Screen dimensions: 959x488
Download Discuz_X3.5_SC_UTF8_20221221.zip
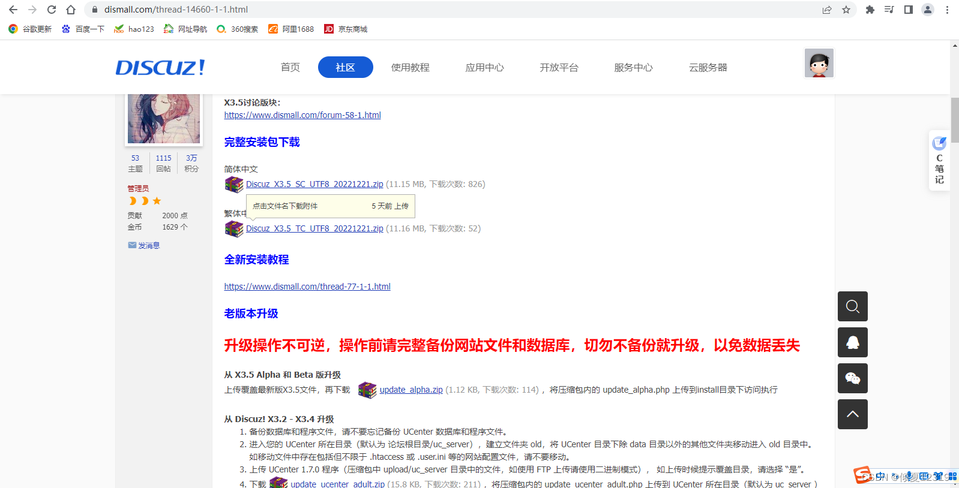[314, 184]
